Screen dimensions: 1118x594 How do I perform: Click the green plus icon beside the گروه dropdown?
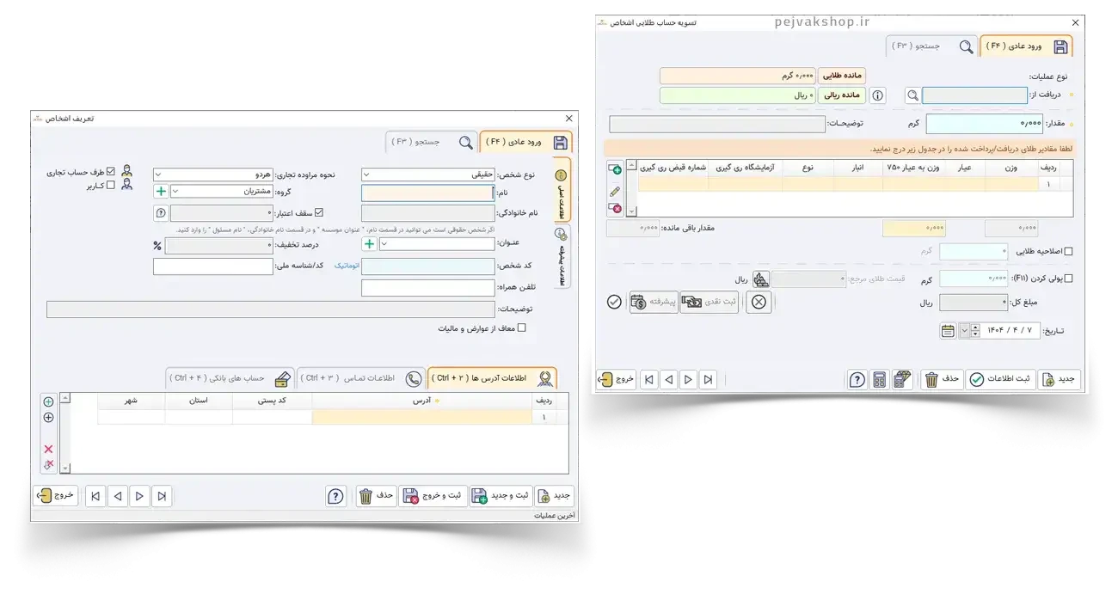pyautogui.click(x=161, y=192)
